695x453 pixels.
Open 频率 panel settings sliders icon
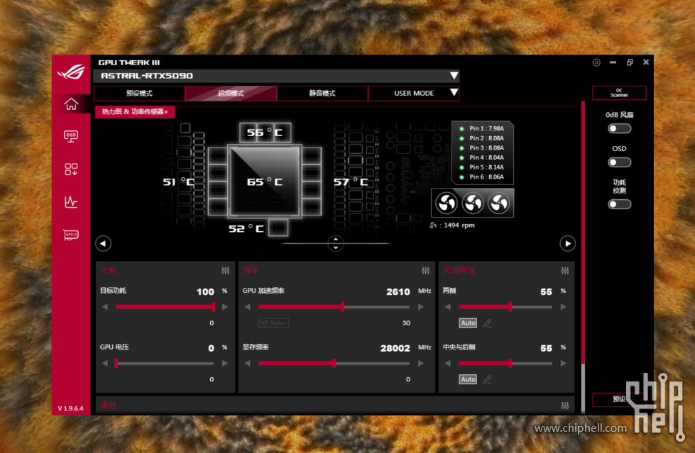425,271
